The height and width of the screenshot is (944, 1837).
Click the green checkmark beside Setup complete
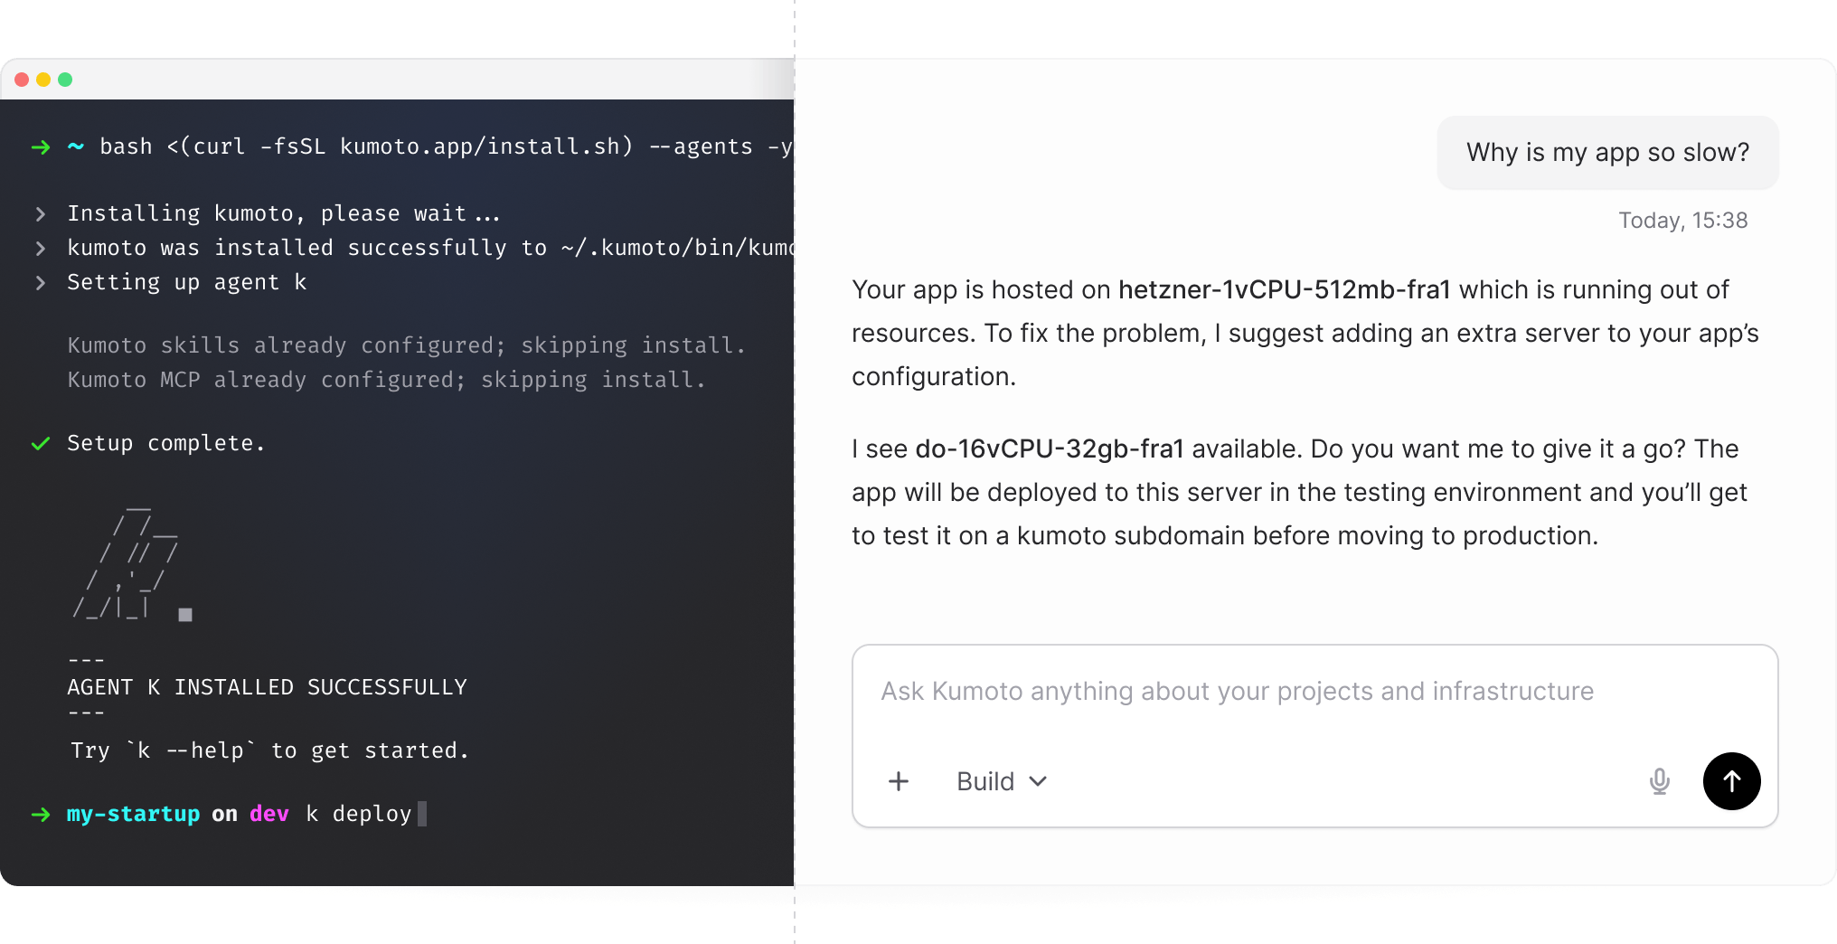coord(41,443)
